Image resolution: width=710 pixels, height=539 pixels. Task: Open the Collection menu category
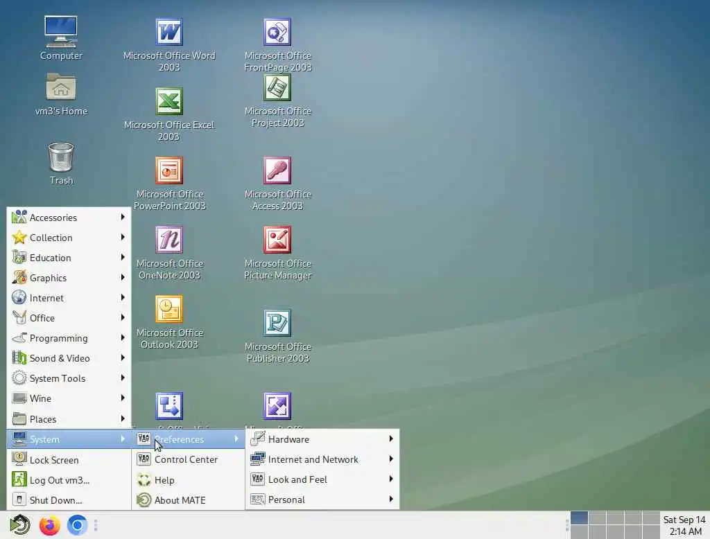pyautogui.click(x=69, y=238)
